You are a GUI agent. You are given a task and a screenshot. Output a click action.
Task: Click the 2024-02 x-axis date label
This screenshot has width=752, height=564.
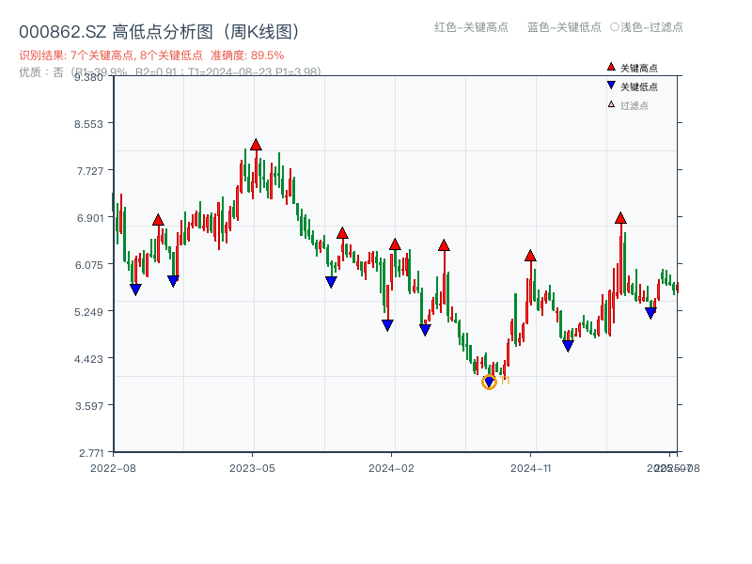391,468
